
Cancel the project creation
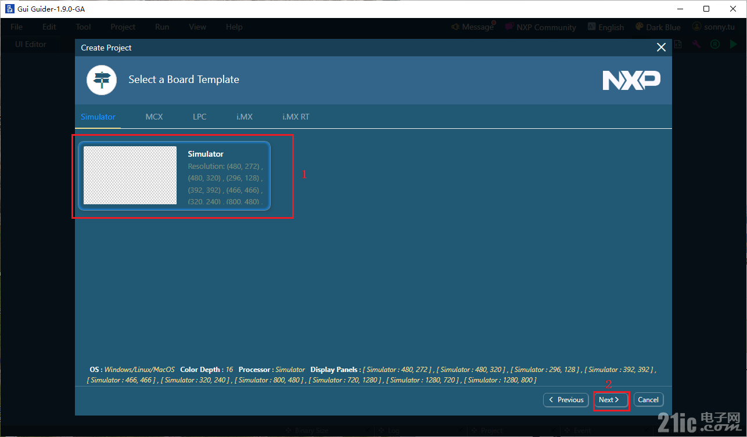[x=648, y=400]
